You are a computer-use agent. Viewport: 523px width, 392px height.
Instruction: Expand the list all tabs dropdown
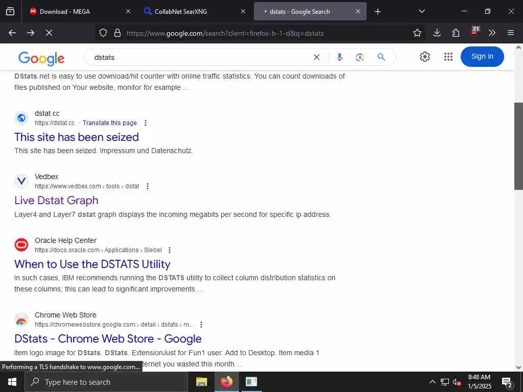(x=421, y=11)
